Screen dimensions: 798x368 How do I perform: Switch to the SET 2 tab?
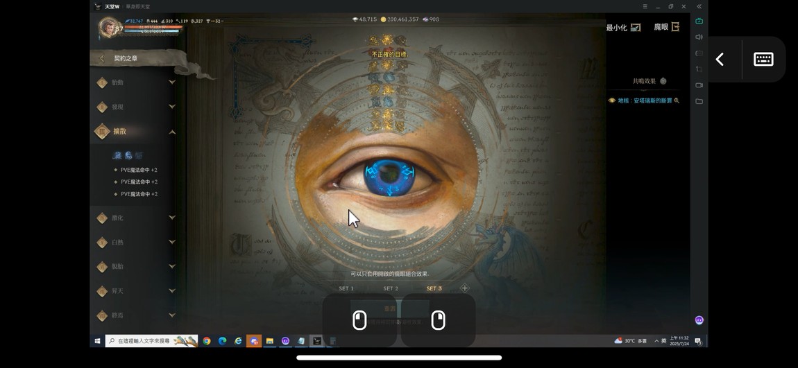(x=391, y=288)
